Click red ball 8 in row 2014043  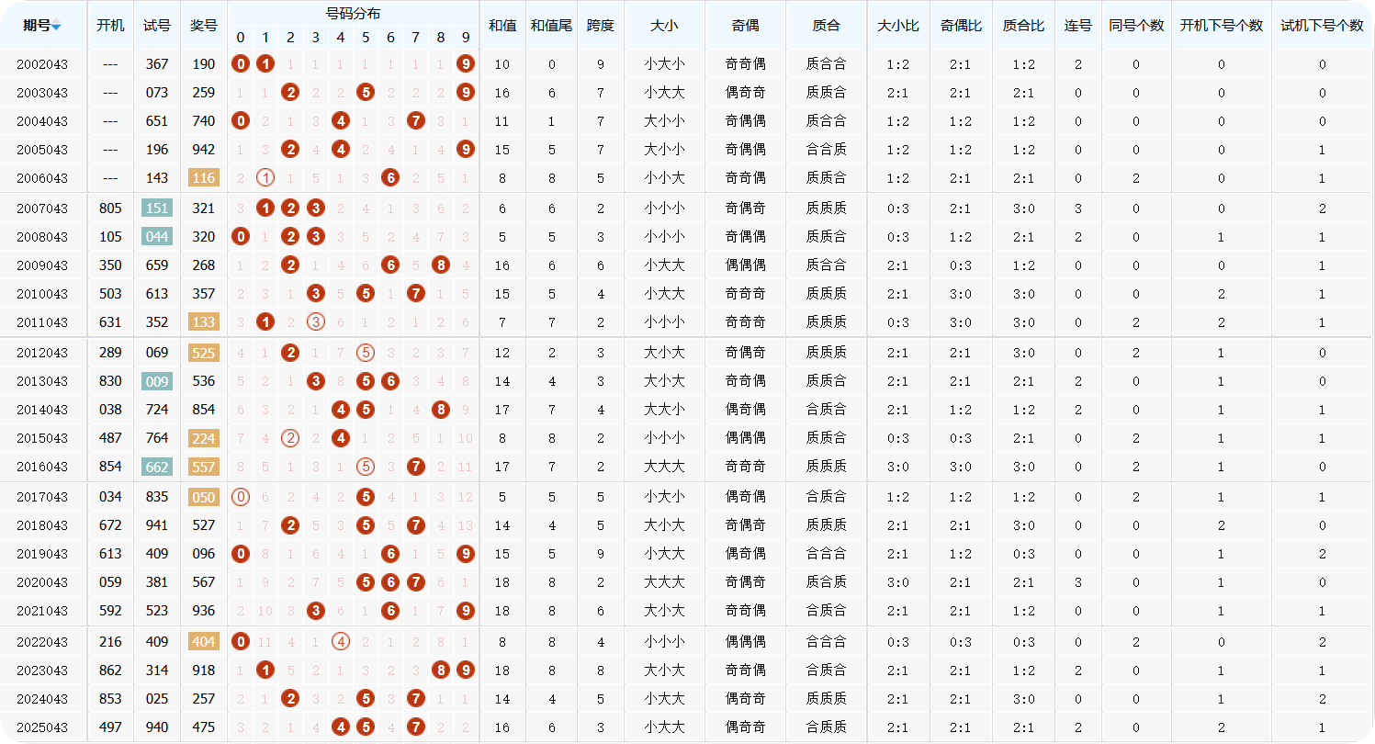pyautogui.click(x=441, y=410)
